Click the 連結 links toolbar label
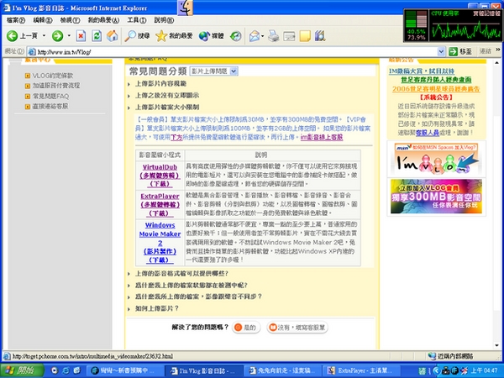504x378 pixels. tap(486, 51)
